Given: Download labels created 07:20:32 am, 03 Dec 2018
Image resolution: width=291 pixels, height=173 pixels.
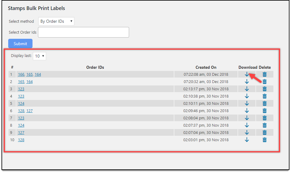Looking at the screenshot, I should (247, 82).
